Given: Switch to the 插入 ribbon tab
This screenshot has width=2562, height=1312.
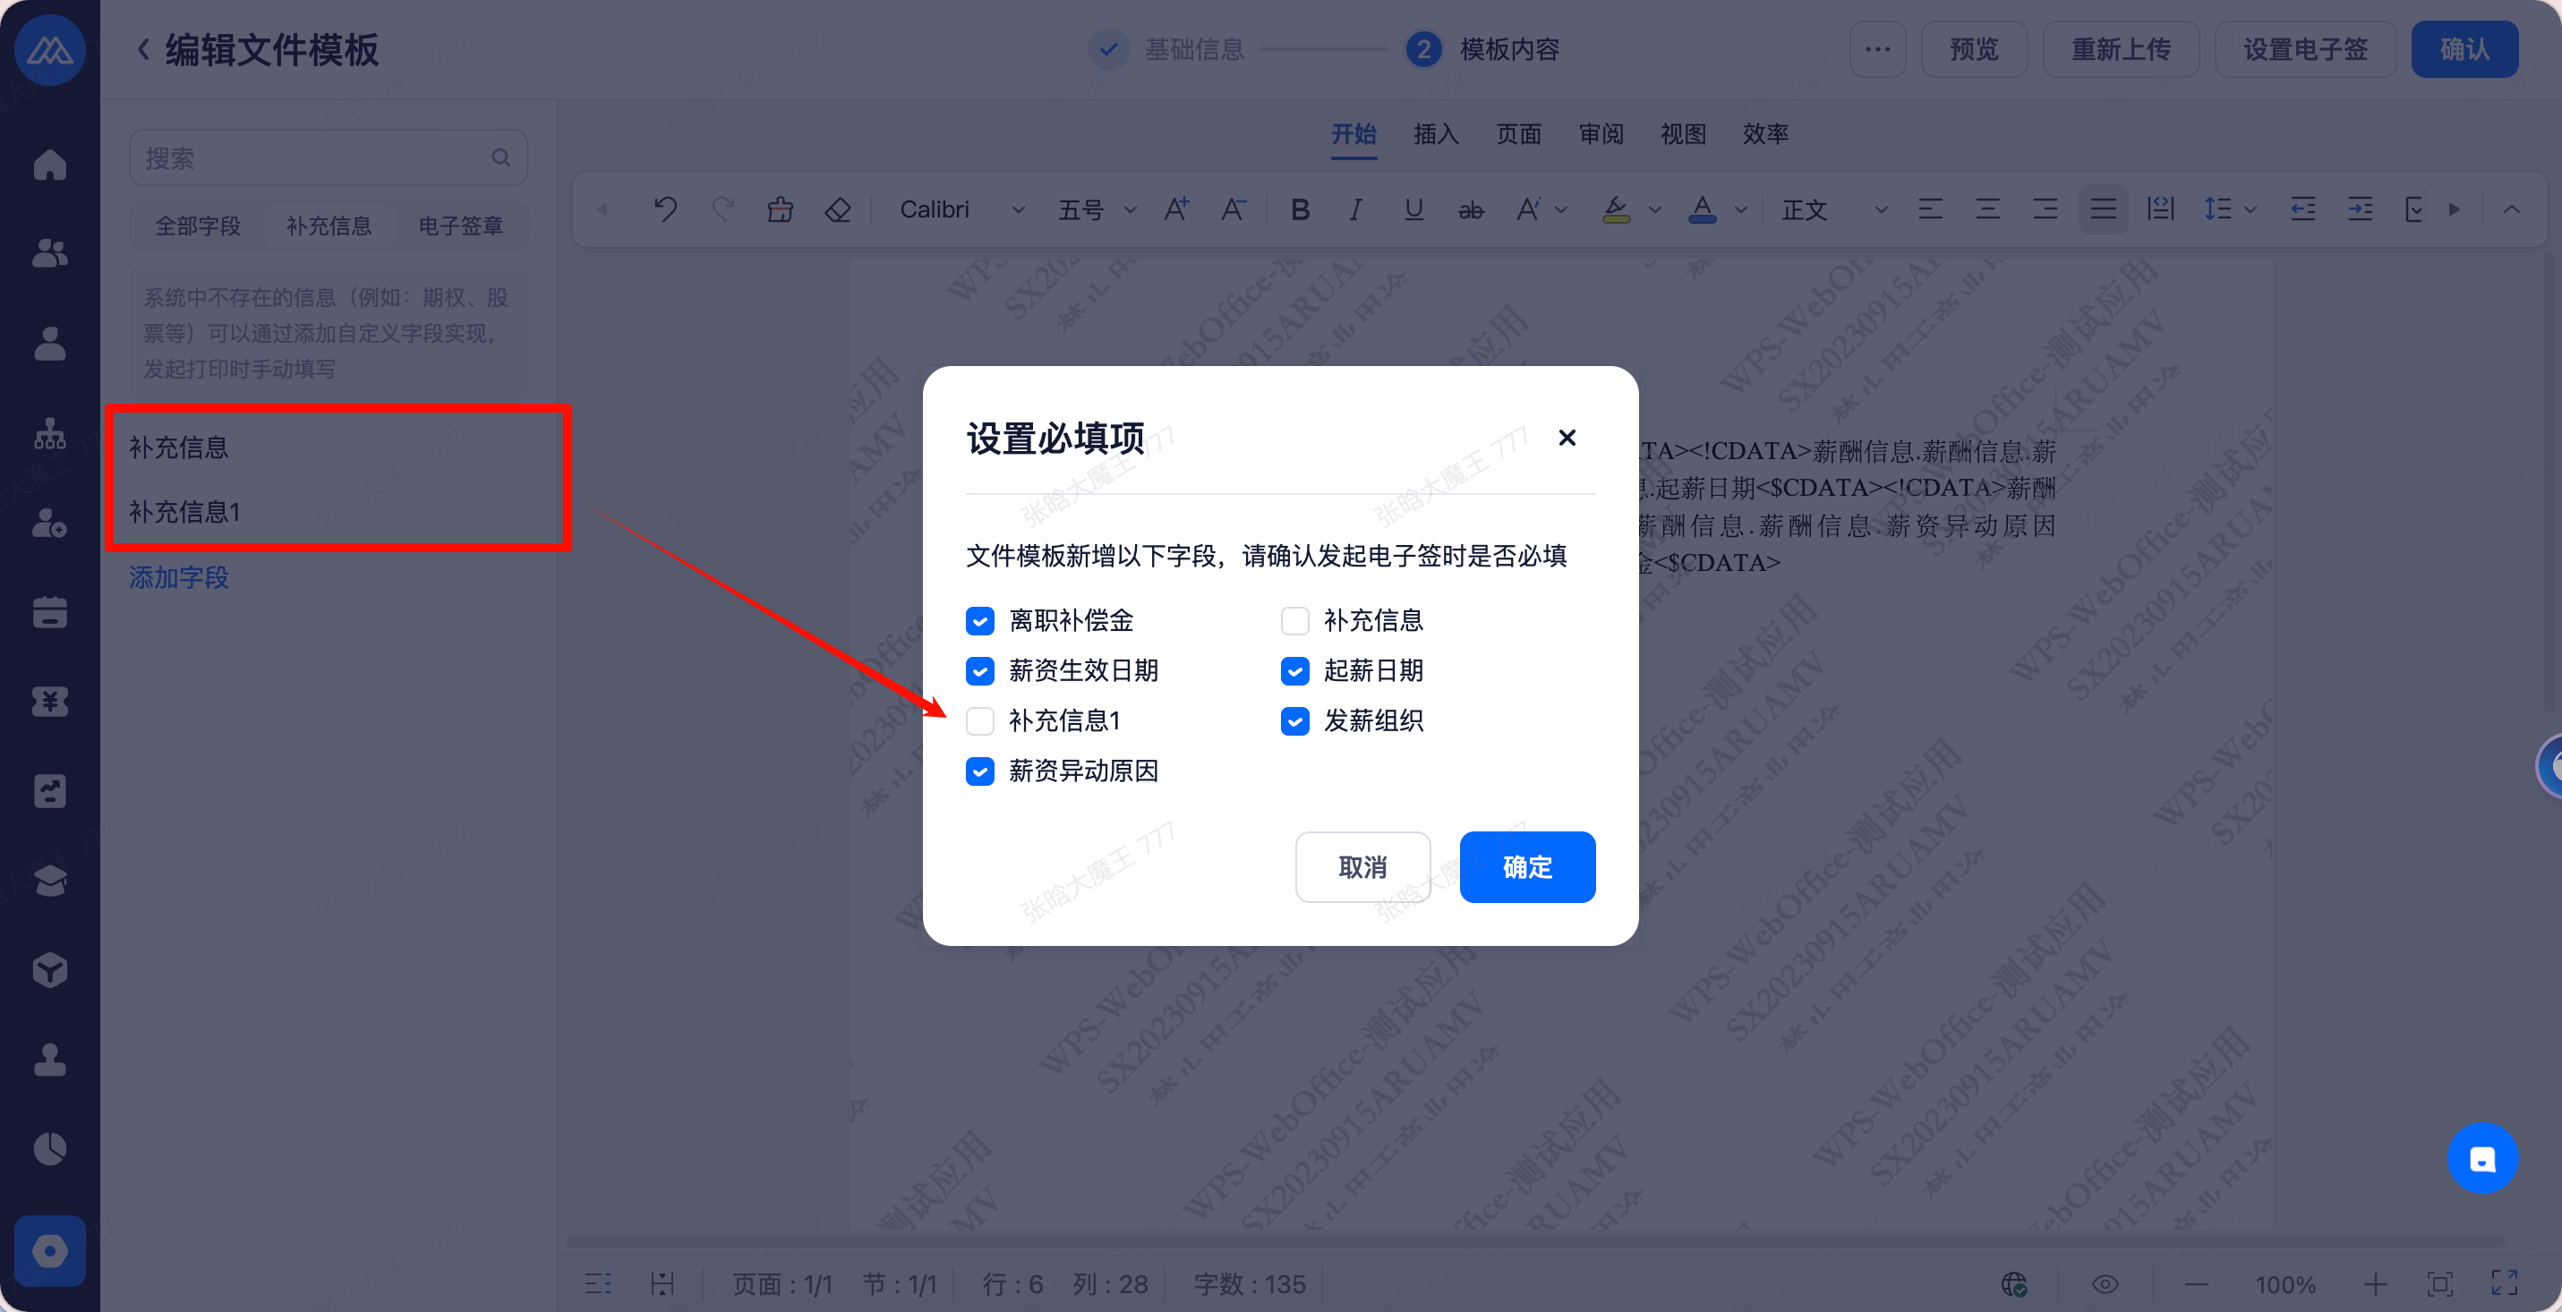Looking at the screenshot, I should [x=1436, y=134].
